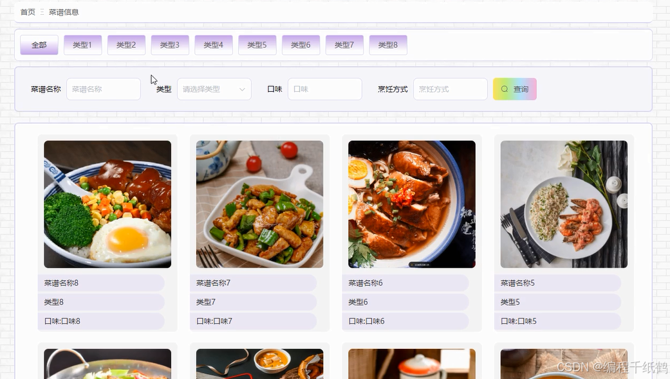Filter by 类型6 tab

coord(301,45)
